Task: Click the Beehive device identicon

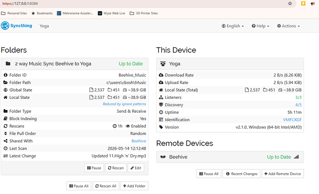Action: (163, 157)
